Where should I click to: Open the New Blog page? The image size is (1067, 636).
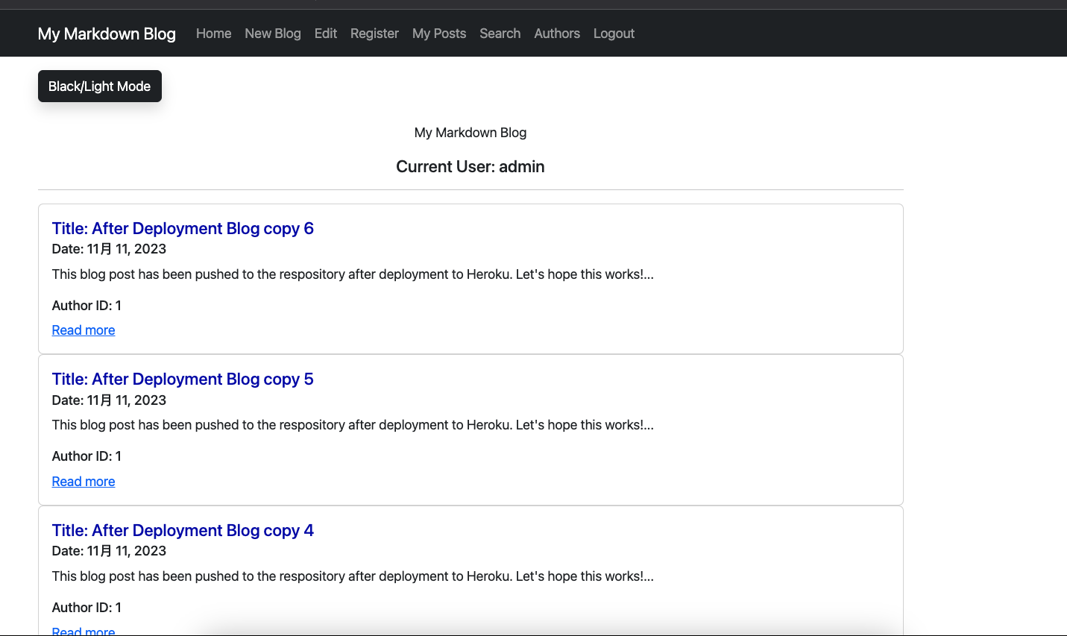coord(273,34)
